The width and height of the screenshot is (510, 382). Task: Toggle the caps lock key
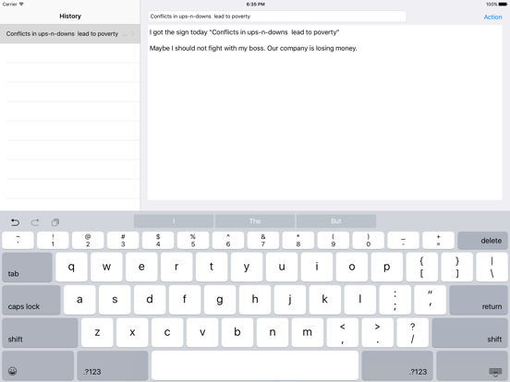(x=31, y=300)
